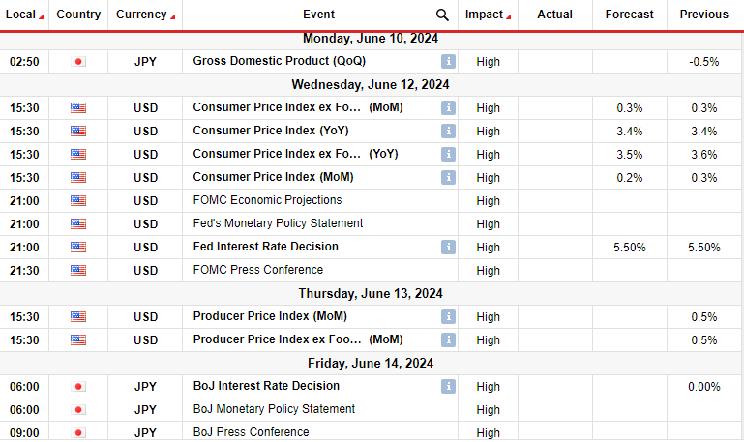This screenshot has height=442, width=744.
Task: Click US flag in FOMC Press Conference row
Action: [x=78, y=270]
